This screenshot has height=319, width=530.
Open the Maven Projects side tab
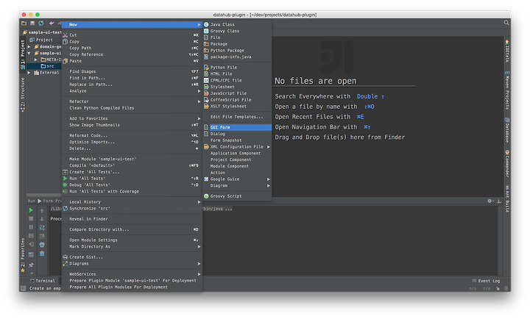[507, 90]
